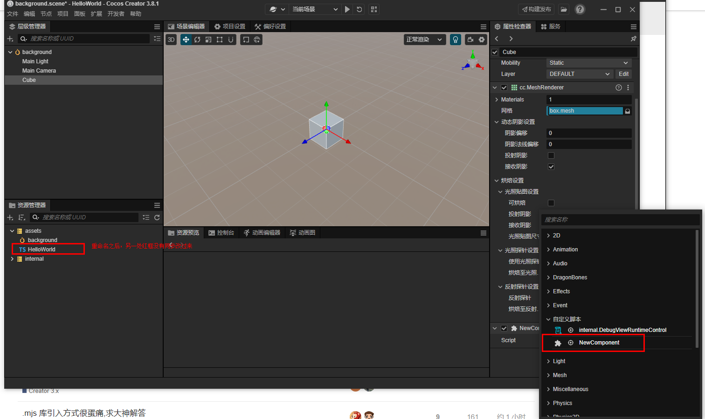The width and height of the screenshot is (705, 419).
Task: Toggle the cc.MeshRenderer enabled checkbox
Action: coord(504,88)
